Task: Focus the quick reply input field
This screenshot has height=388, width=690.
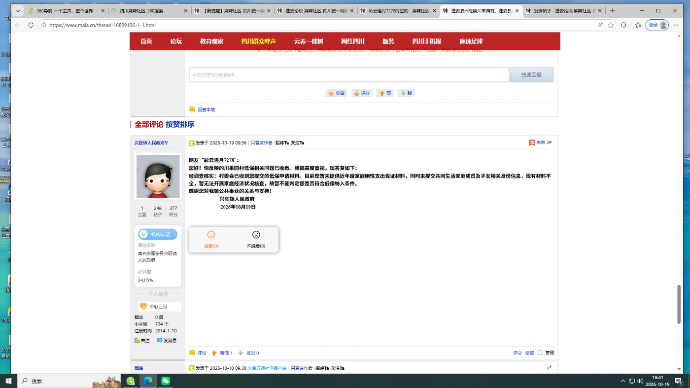Action: 349,74
